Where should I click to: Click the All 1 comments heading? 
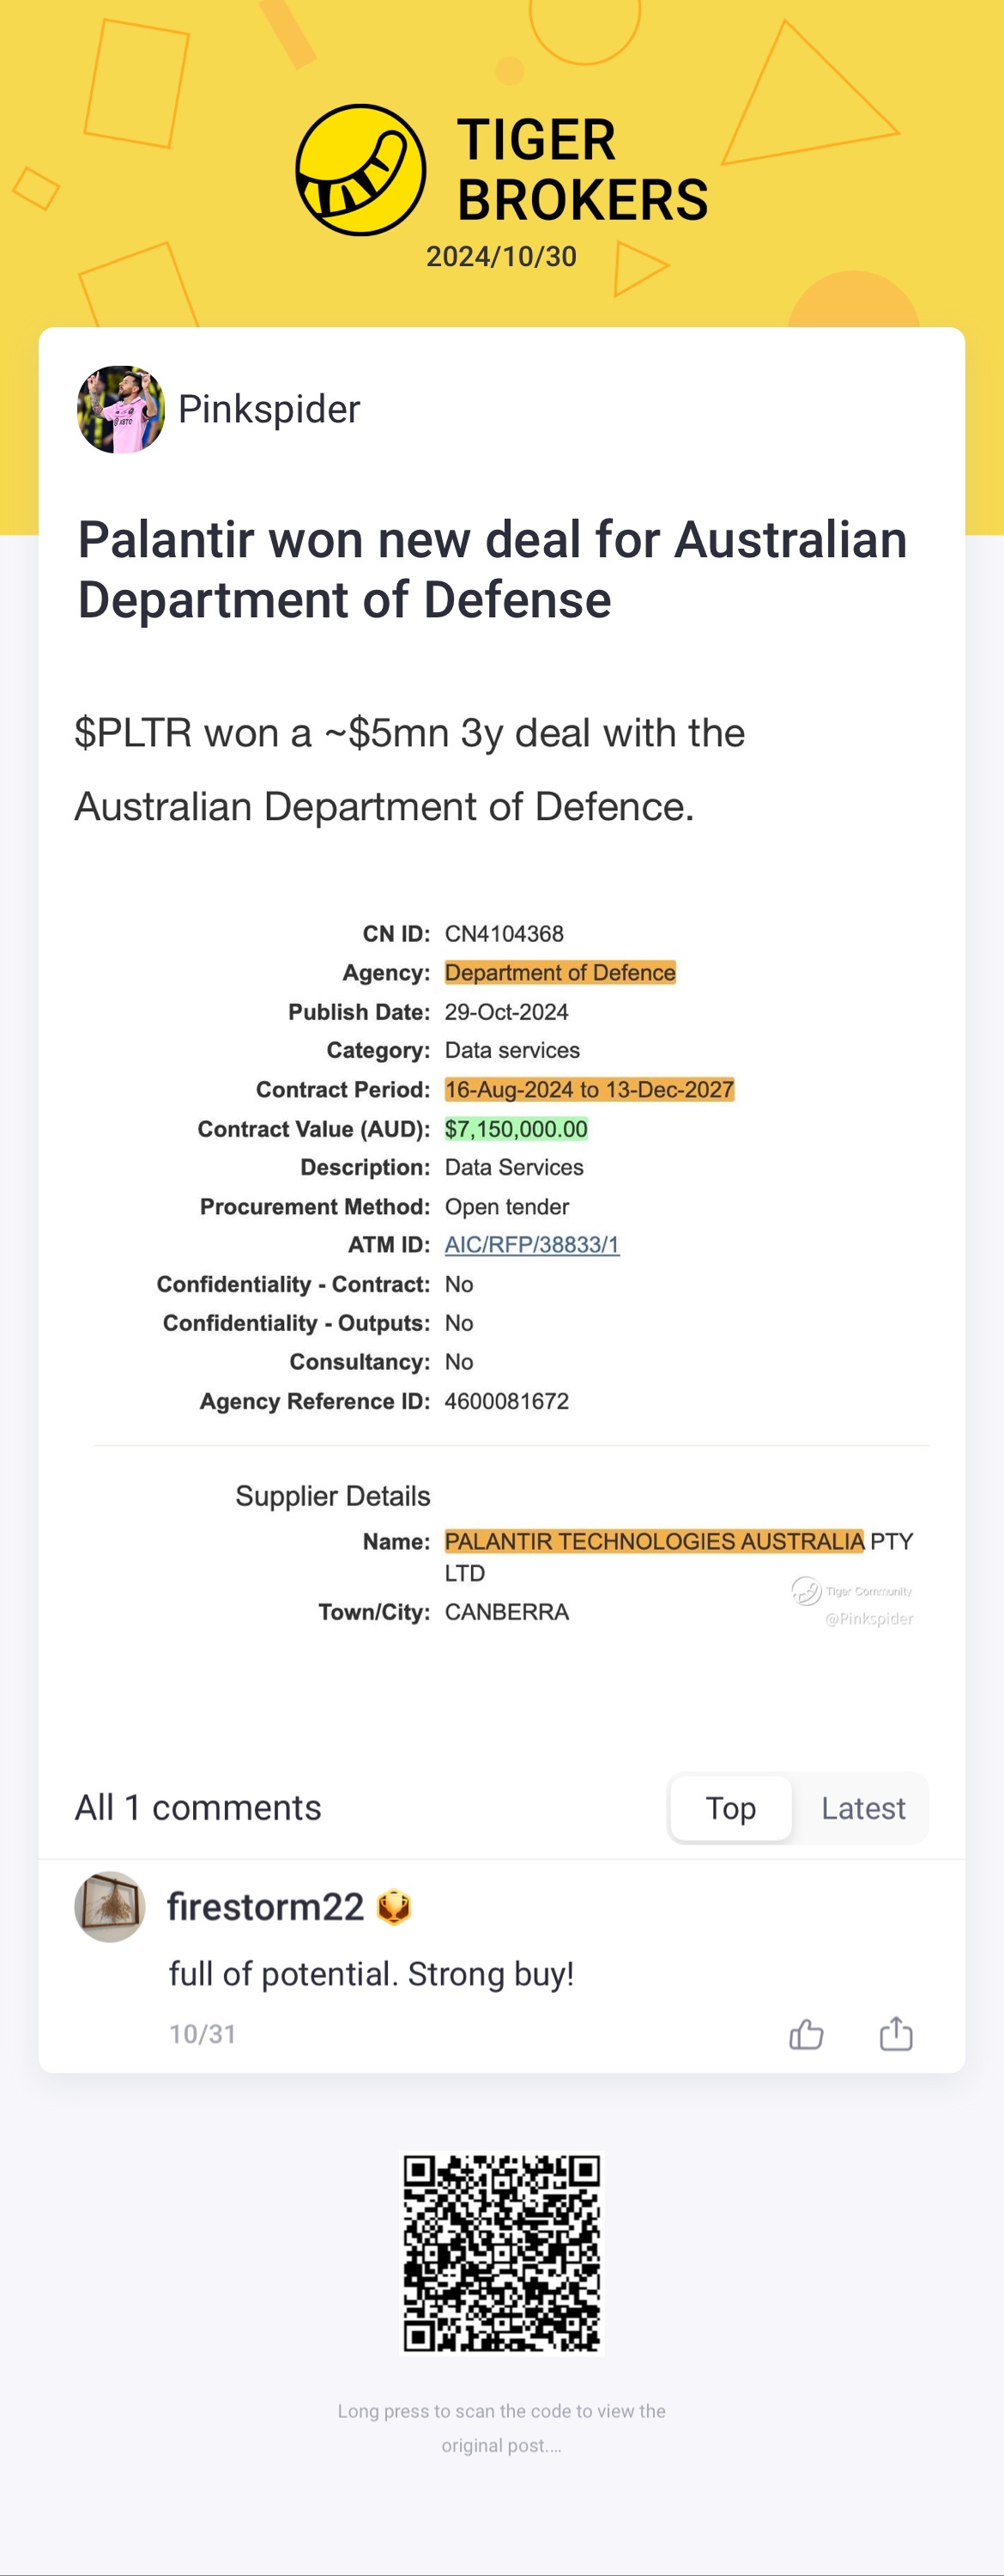pyautogui.click(x=198, y=1808)
